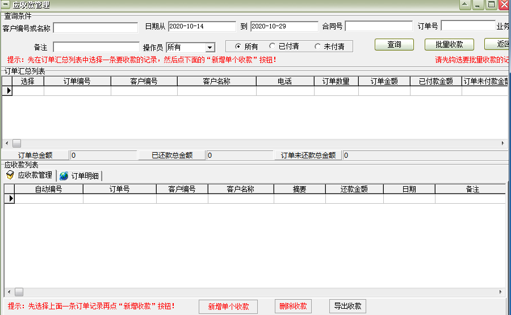Image resolution: width=511 pixels, height=315 pixels.
Task: Click the 日期 column header
Action: [409, 189]
